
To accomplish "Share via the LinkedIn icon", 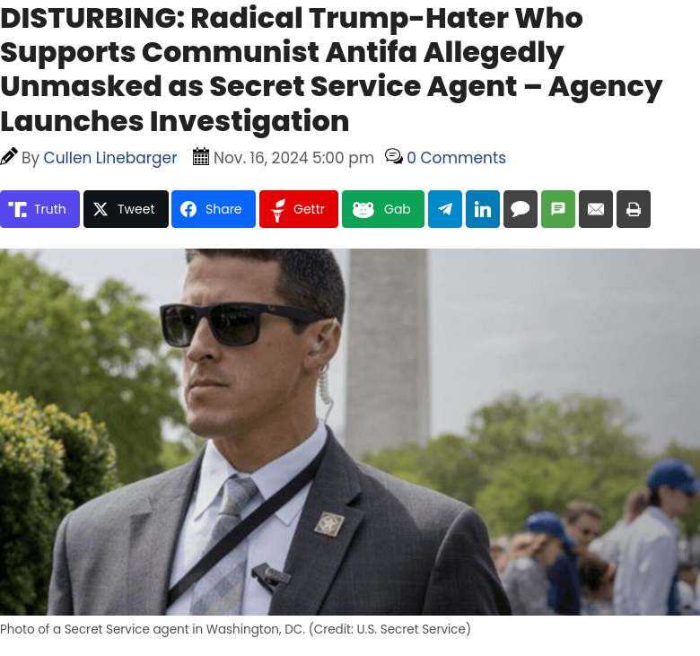I will click(x=483, y=209).
